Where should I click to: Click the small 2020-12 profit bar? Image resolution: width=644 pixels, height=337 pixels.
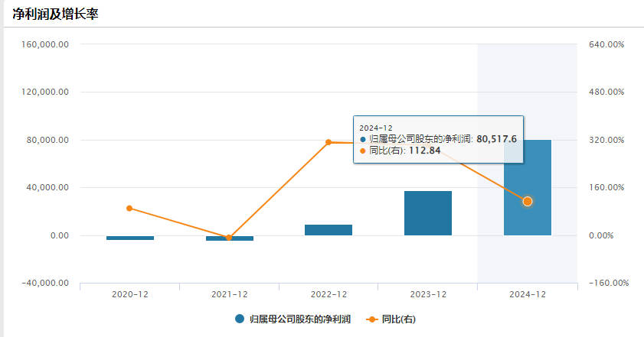click(129, 238)
